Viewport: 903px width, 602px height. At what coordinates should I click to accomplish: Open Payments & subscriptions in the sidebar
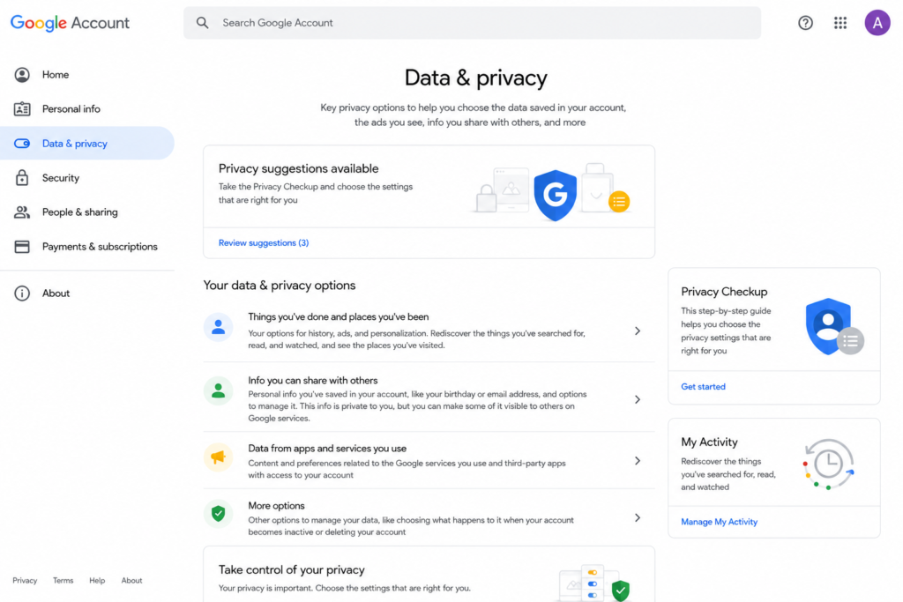pyautogui.click(x=87, y=246)
